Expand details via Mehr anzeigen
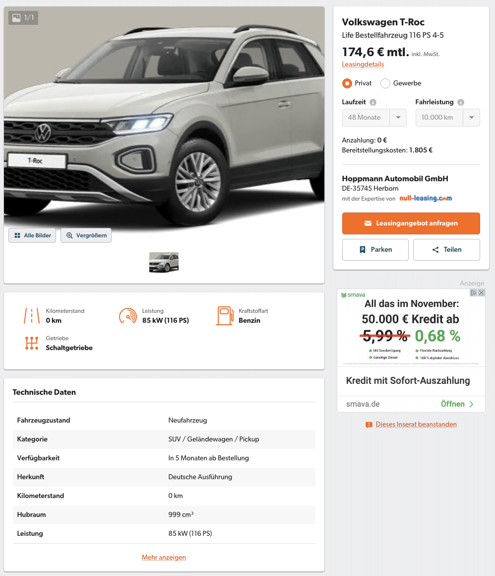This screenshot has width=495, height=576. [164, 557]
